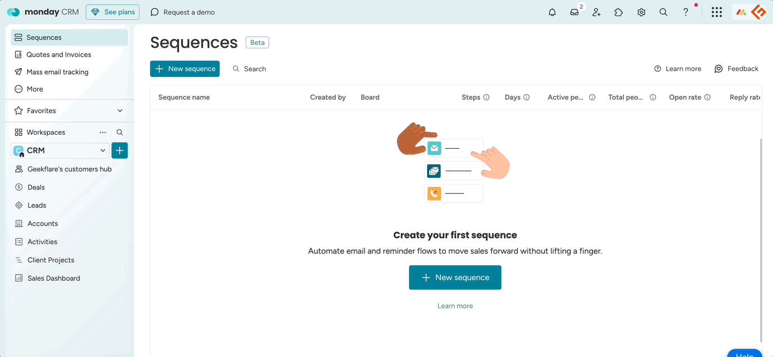773x357 pixels.
Task: Click the top bar search magnifier
Action: point(663,12)
